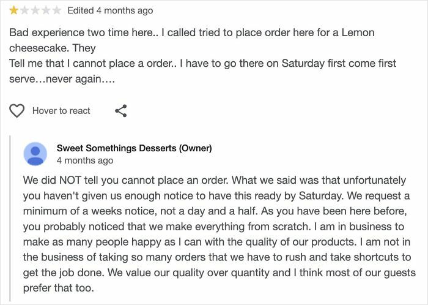428x305 pixels.
Task: Click the fifth grey rating star
Action: tap(57, 10)
